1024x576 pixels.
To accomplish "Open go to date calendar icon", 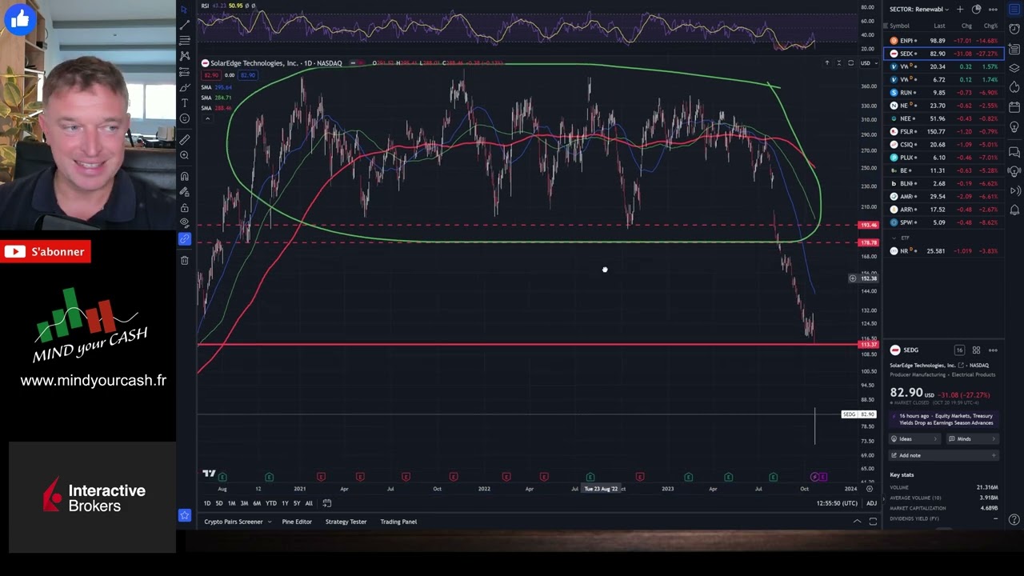I will [x=326, y=503].
